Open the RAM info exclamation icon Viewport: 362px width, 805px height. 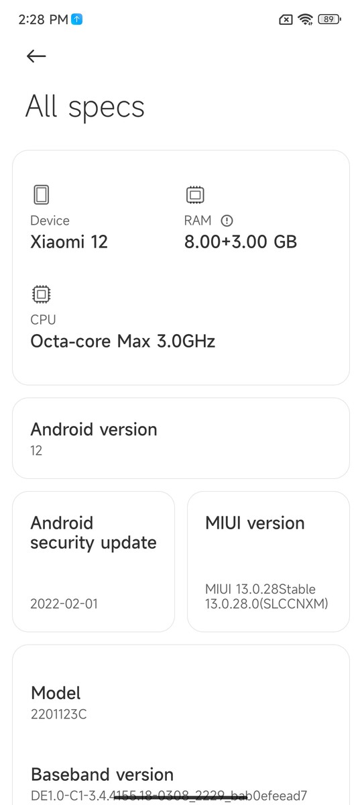pos(227,220)
